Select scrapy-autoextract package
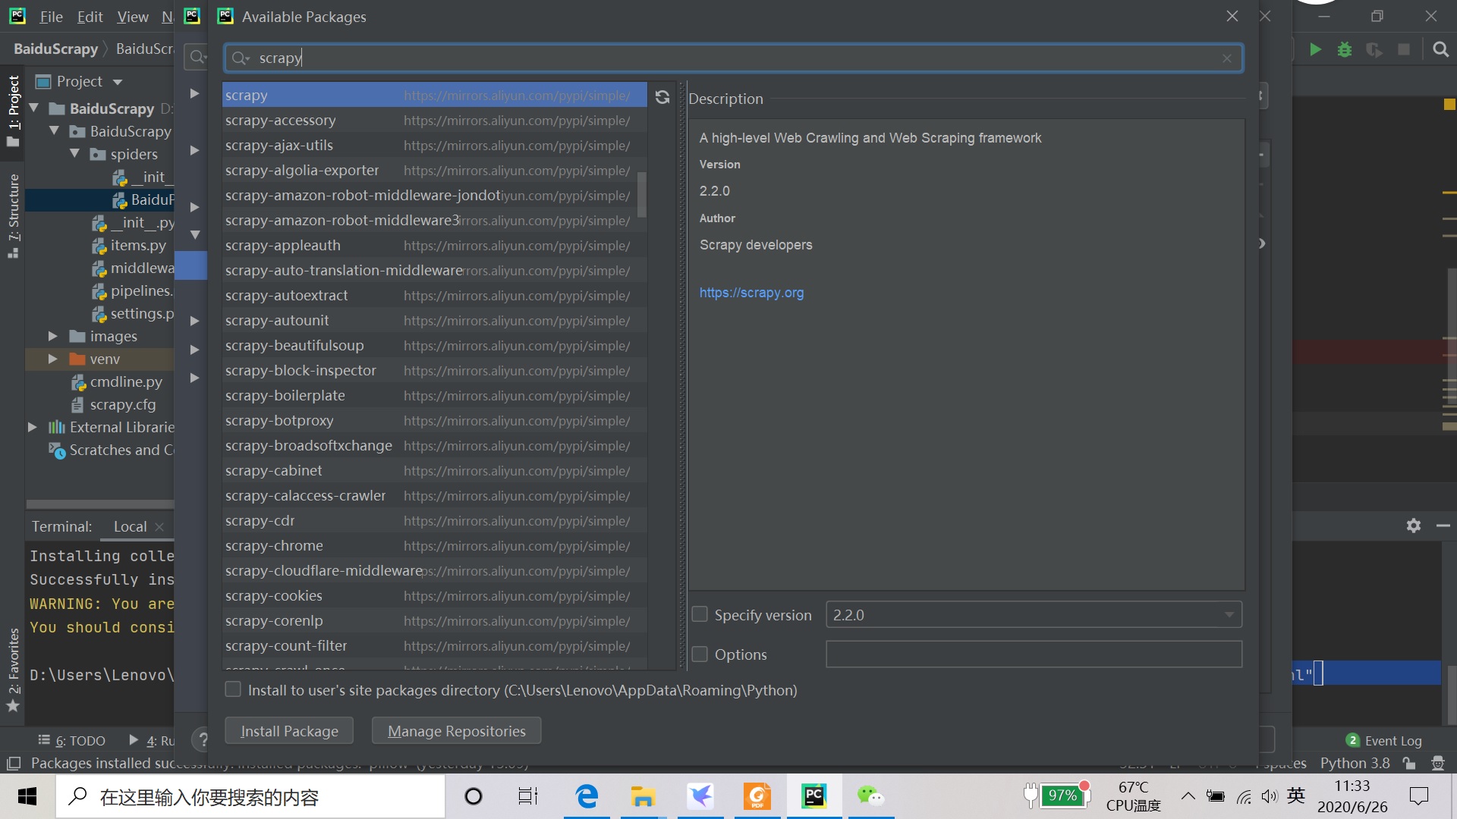 coord(434,295)
